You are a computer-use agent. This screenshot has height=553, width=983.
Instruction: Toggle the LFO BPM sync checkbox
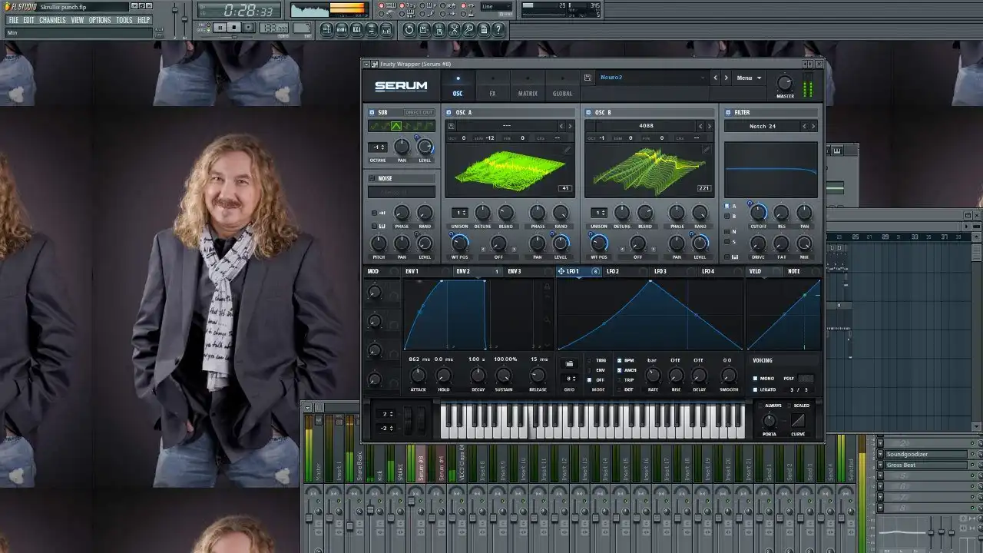[x=620, y=360]
